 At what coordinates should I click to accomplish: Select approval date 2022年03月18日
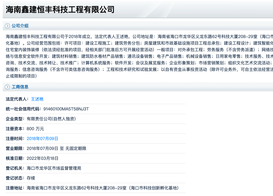[x=42, y=158]
